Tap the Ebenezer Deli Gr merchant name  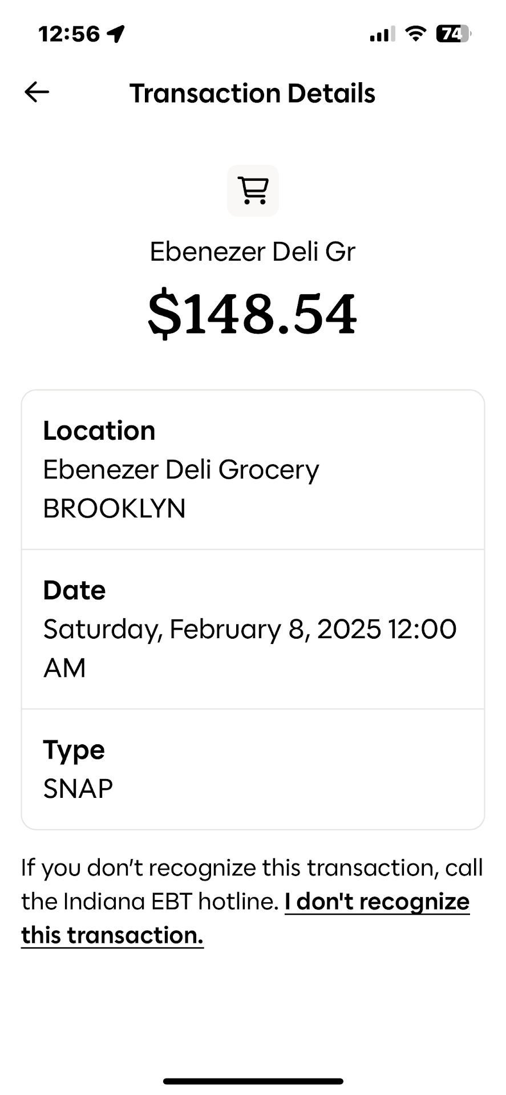(252, 252)
